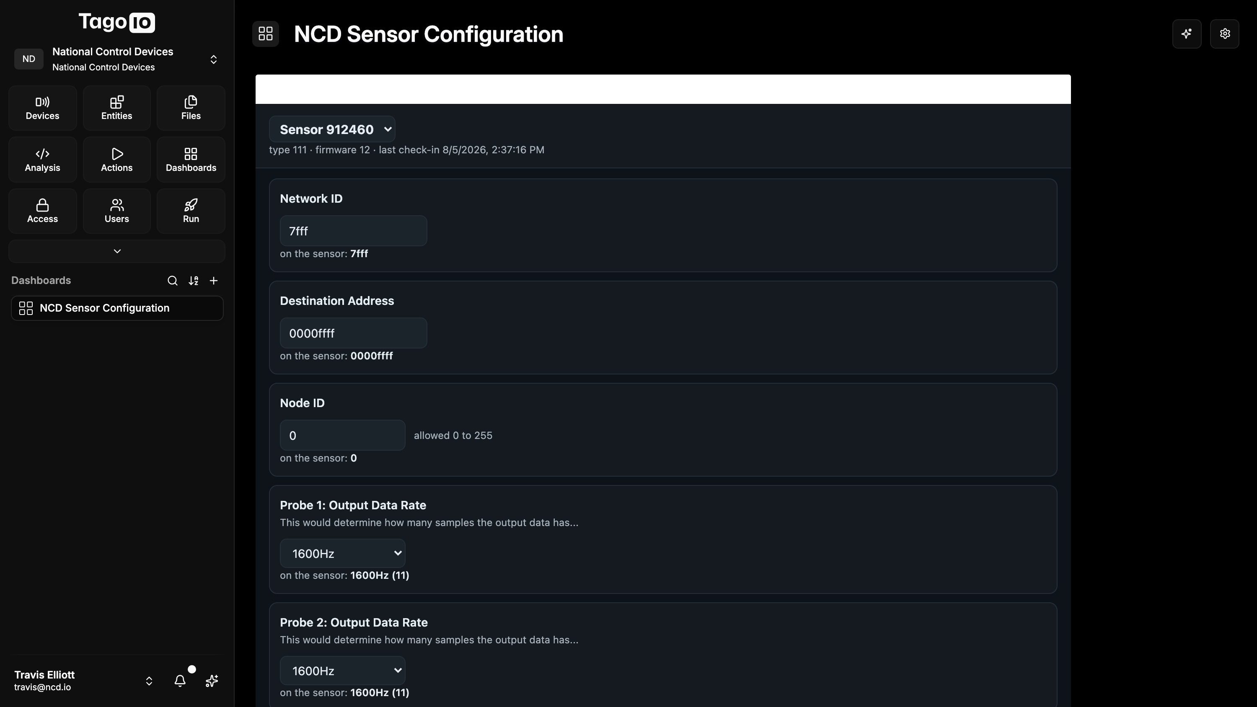Screen dimensions: 1257x707
Task: Open Probe 1 Output Data Rate dropdown
Action: point(343,553)
